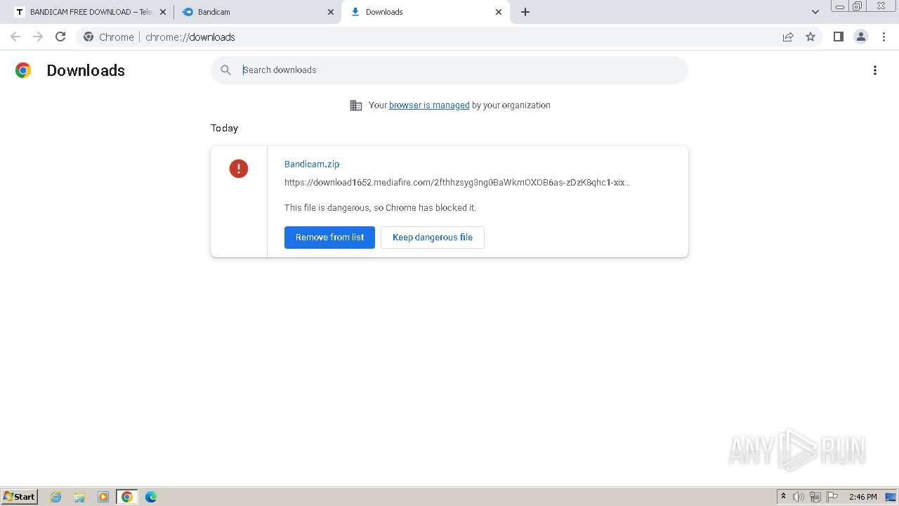Share this page icon in address bar
The width and height of the screenshot is (899, 506).
[788, 37]
